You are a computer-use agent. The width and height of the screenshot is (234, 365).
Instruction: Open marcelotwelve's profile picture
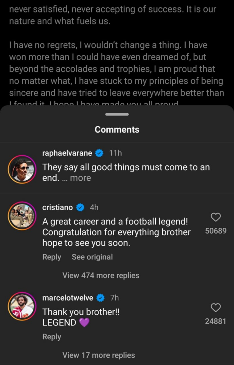click(22, 306)
